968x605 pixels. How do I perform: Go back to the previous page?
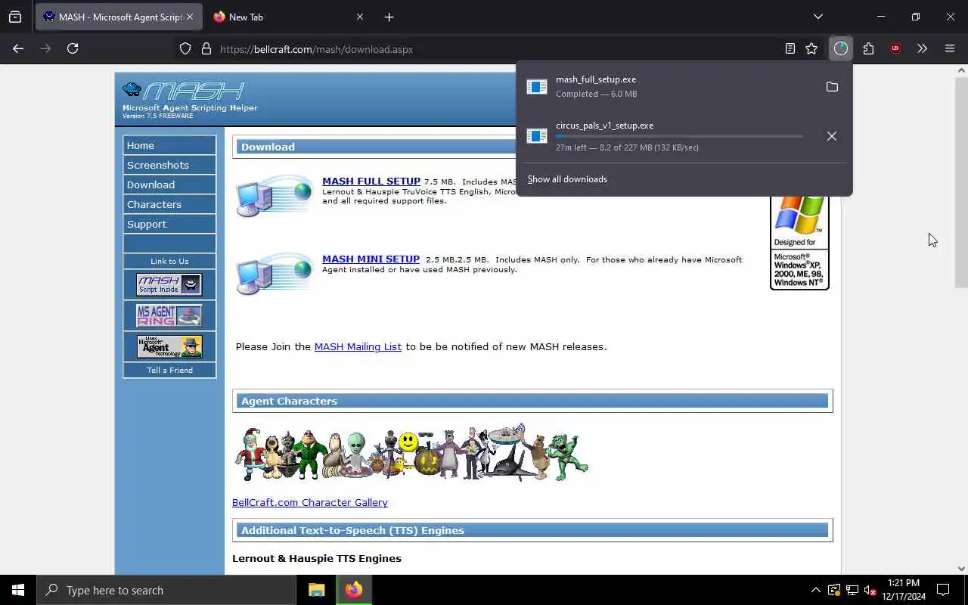click(18, 48)
